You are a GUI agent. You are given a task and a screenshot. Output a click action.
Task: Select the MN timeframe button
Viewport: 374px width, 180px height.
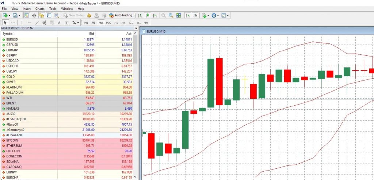(x=146, y=23)
